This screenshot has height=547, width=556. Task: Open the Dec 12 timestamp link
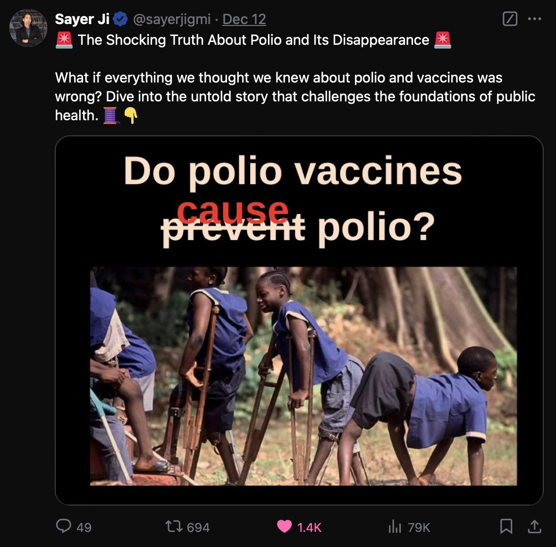[x=244, y=19]
